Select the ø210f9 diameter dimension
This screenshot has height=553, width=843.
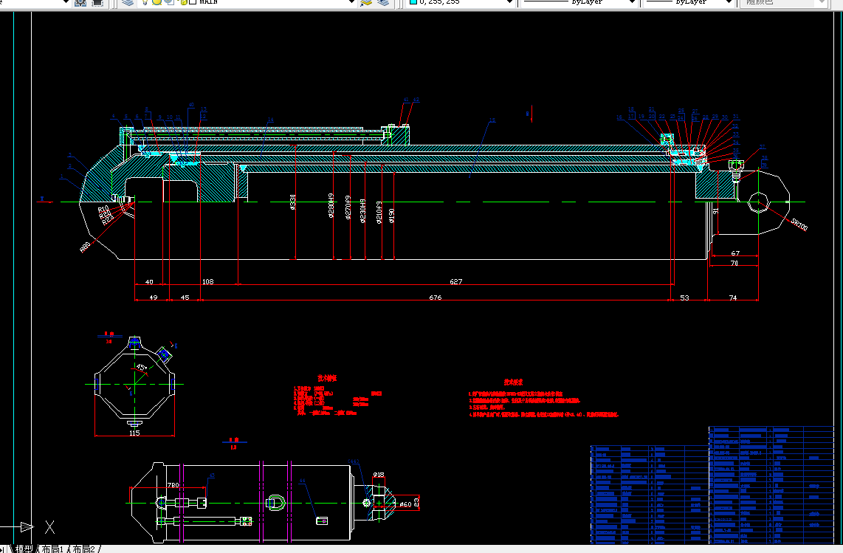pos(379,213)
